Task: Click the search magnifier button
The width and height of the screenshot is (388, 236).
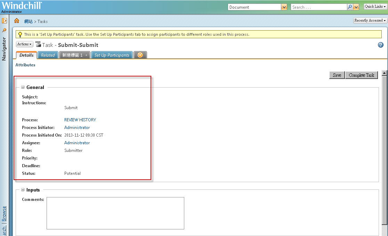Action: [x=350, y=7]
